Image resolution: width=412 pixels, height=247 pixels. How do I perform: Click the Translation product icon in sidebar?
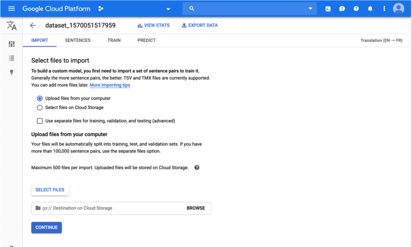point(12,25)
